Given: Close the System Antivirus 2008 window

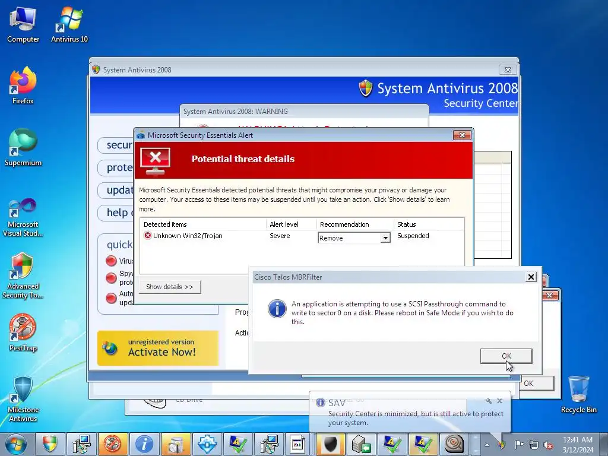Looking at the screenshot, I should tap(508, 70).
